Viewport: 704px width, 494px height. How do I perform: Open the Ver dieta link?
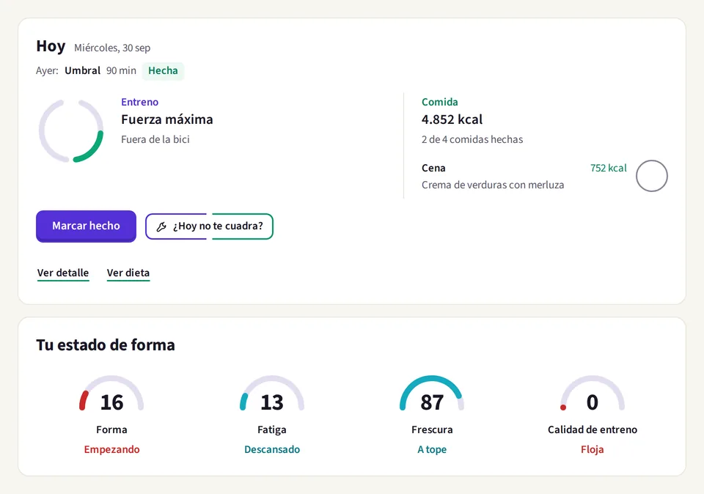[128, 273]
